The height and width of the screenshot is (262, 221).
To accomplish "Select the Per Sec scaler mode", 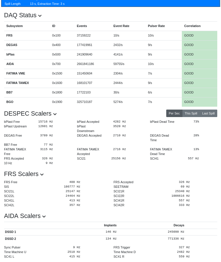I will pyautogui.click(x=174, y=113).
